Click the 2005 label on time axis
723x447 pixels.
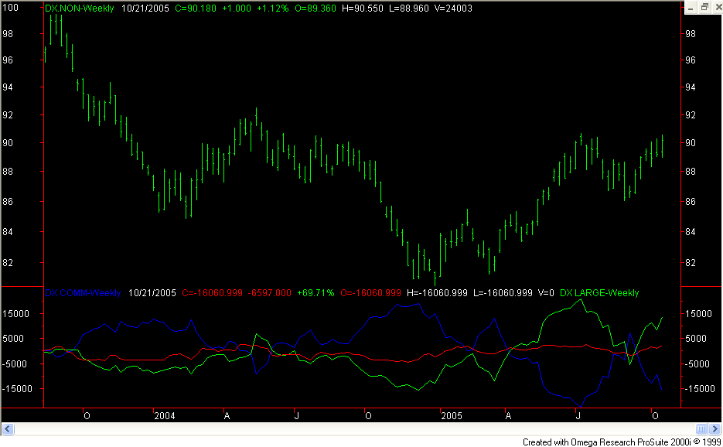(452, 416)
